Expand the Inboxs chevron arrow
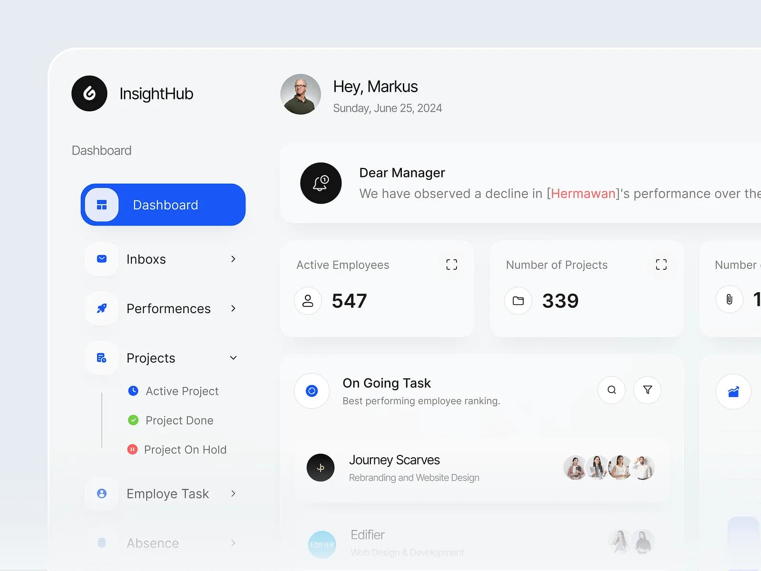 coord(233,259)
